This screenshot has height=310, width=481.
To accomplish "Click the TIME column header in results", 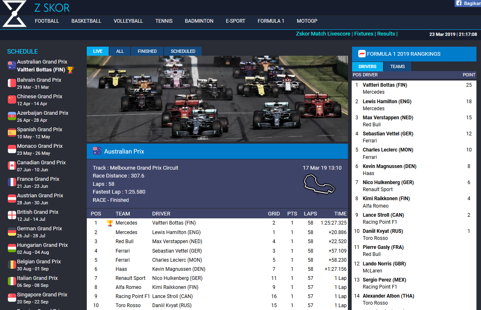I will pyautogui.click(x=340, y=214).
